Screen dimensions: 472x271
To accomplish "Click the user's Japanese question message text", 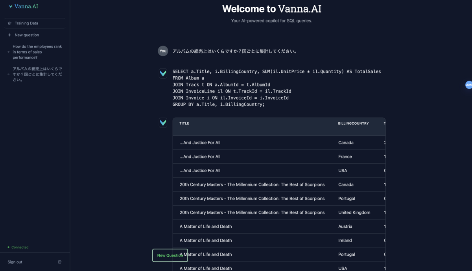I will tap(235, 51).
